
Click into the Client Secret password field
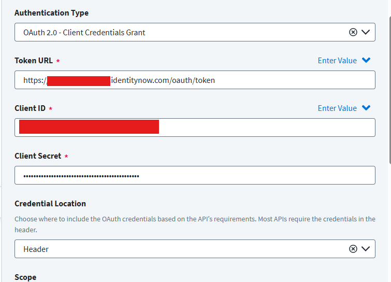point(195,176)
